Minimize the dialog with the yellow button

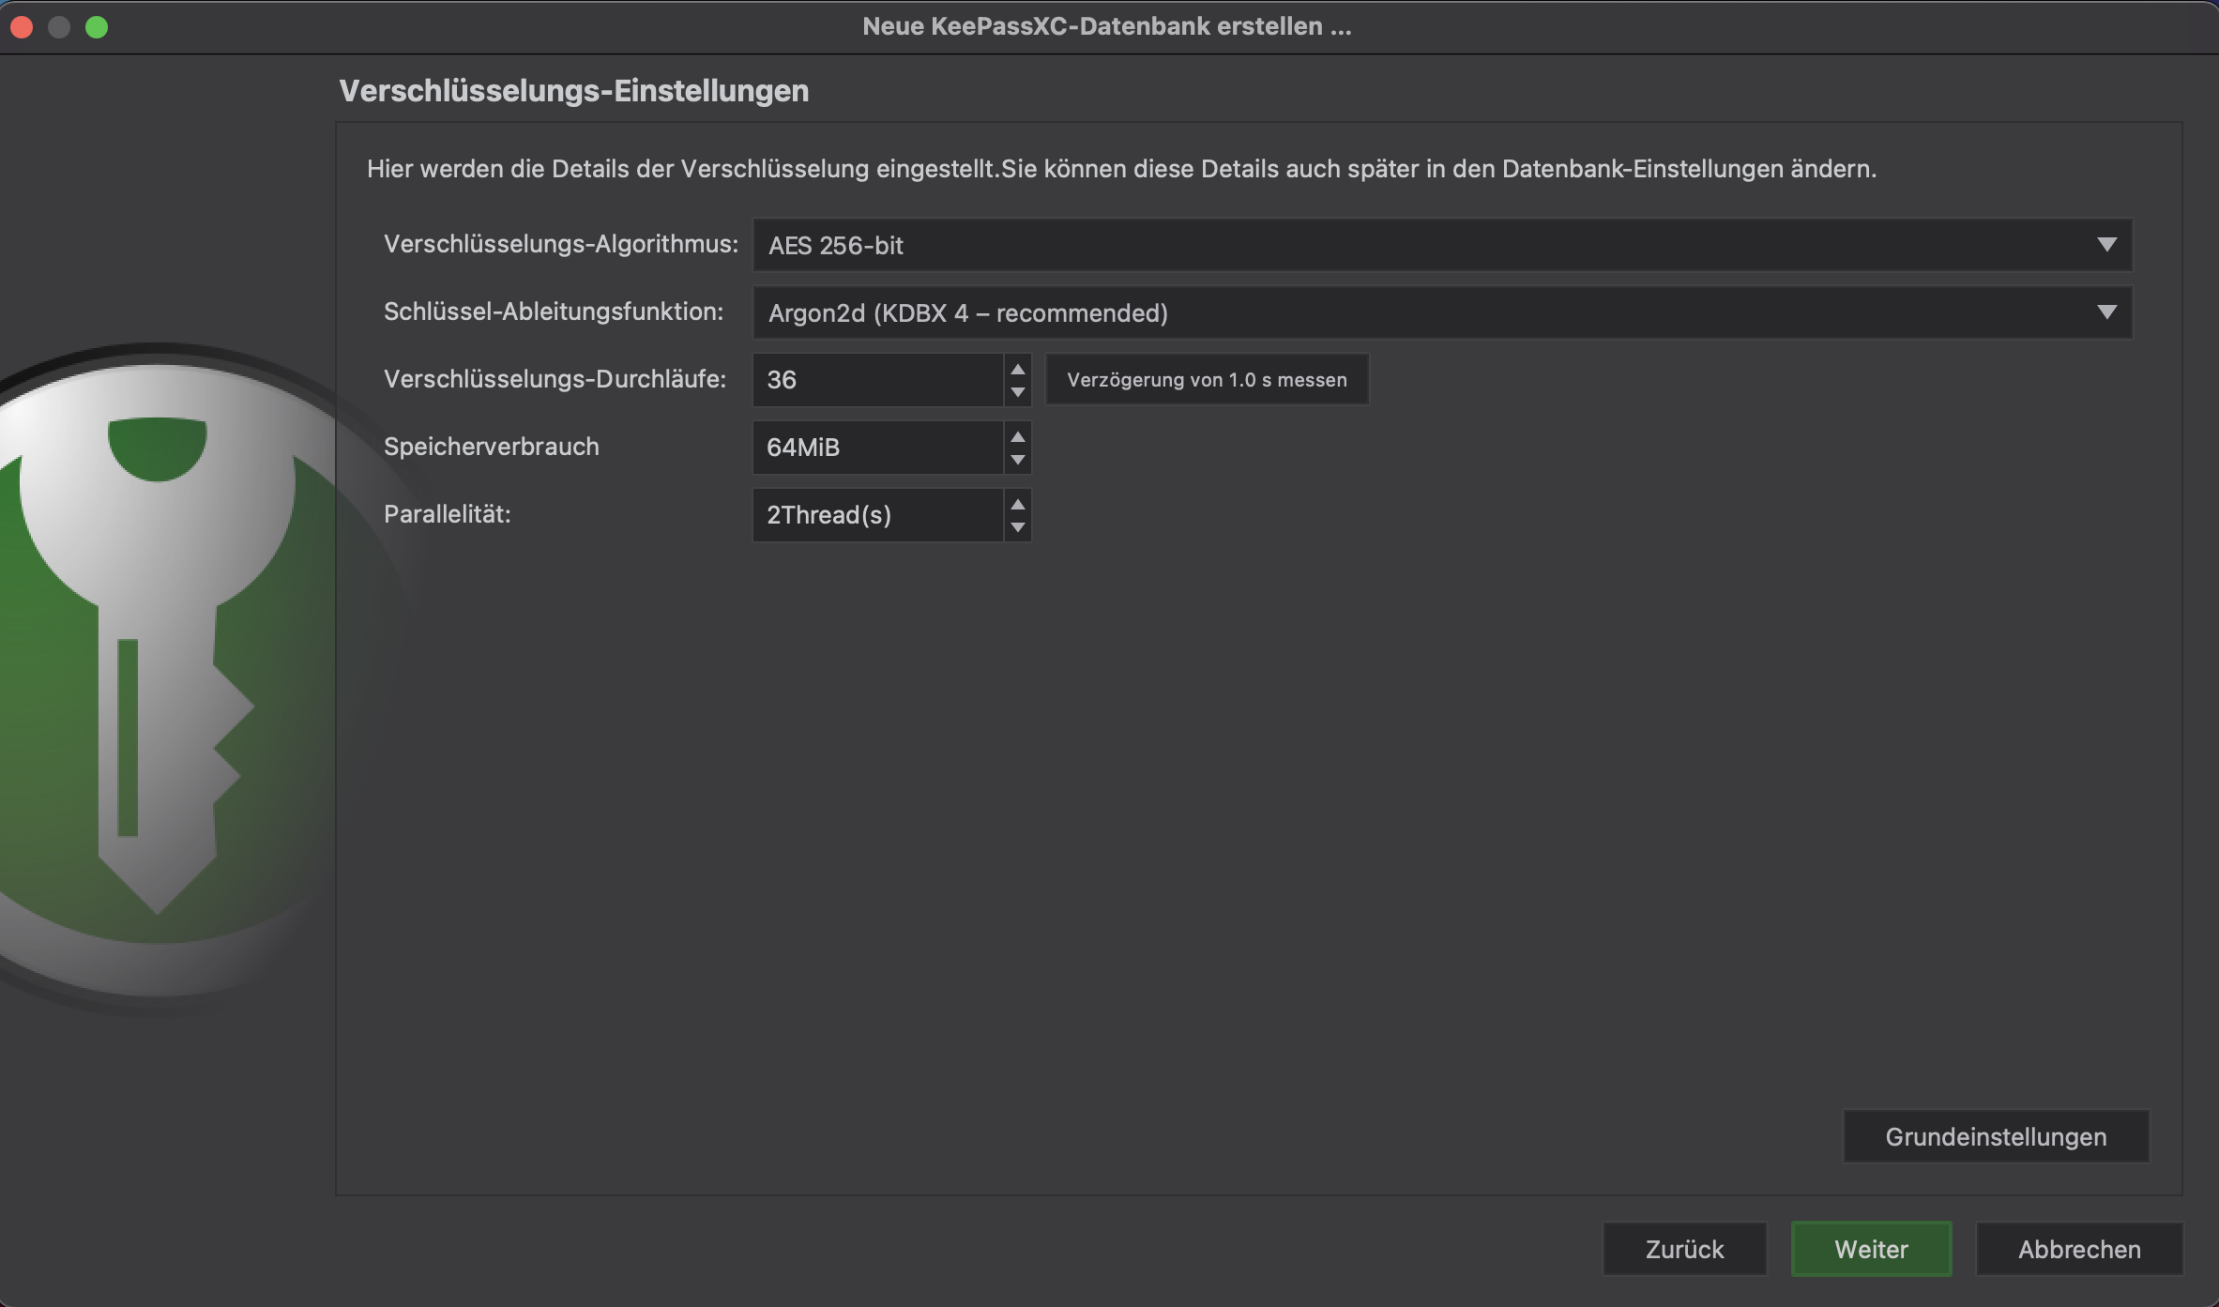pyautogui.click(x=60, y=27)
